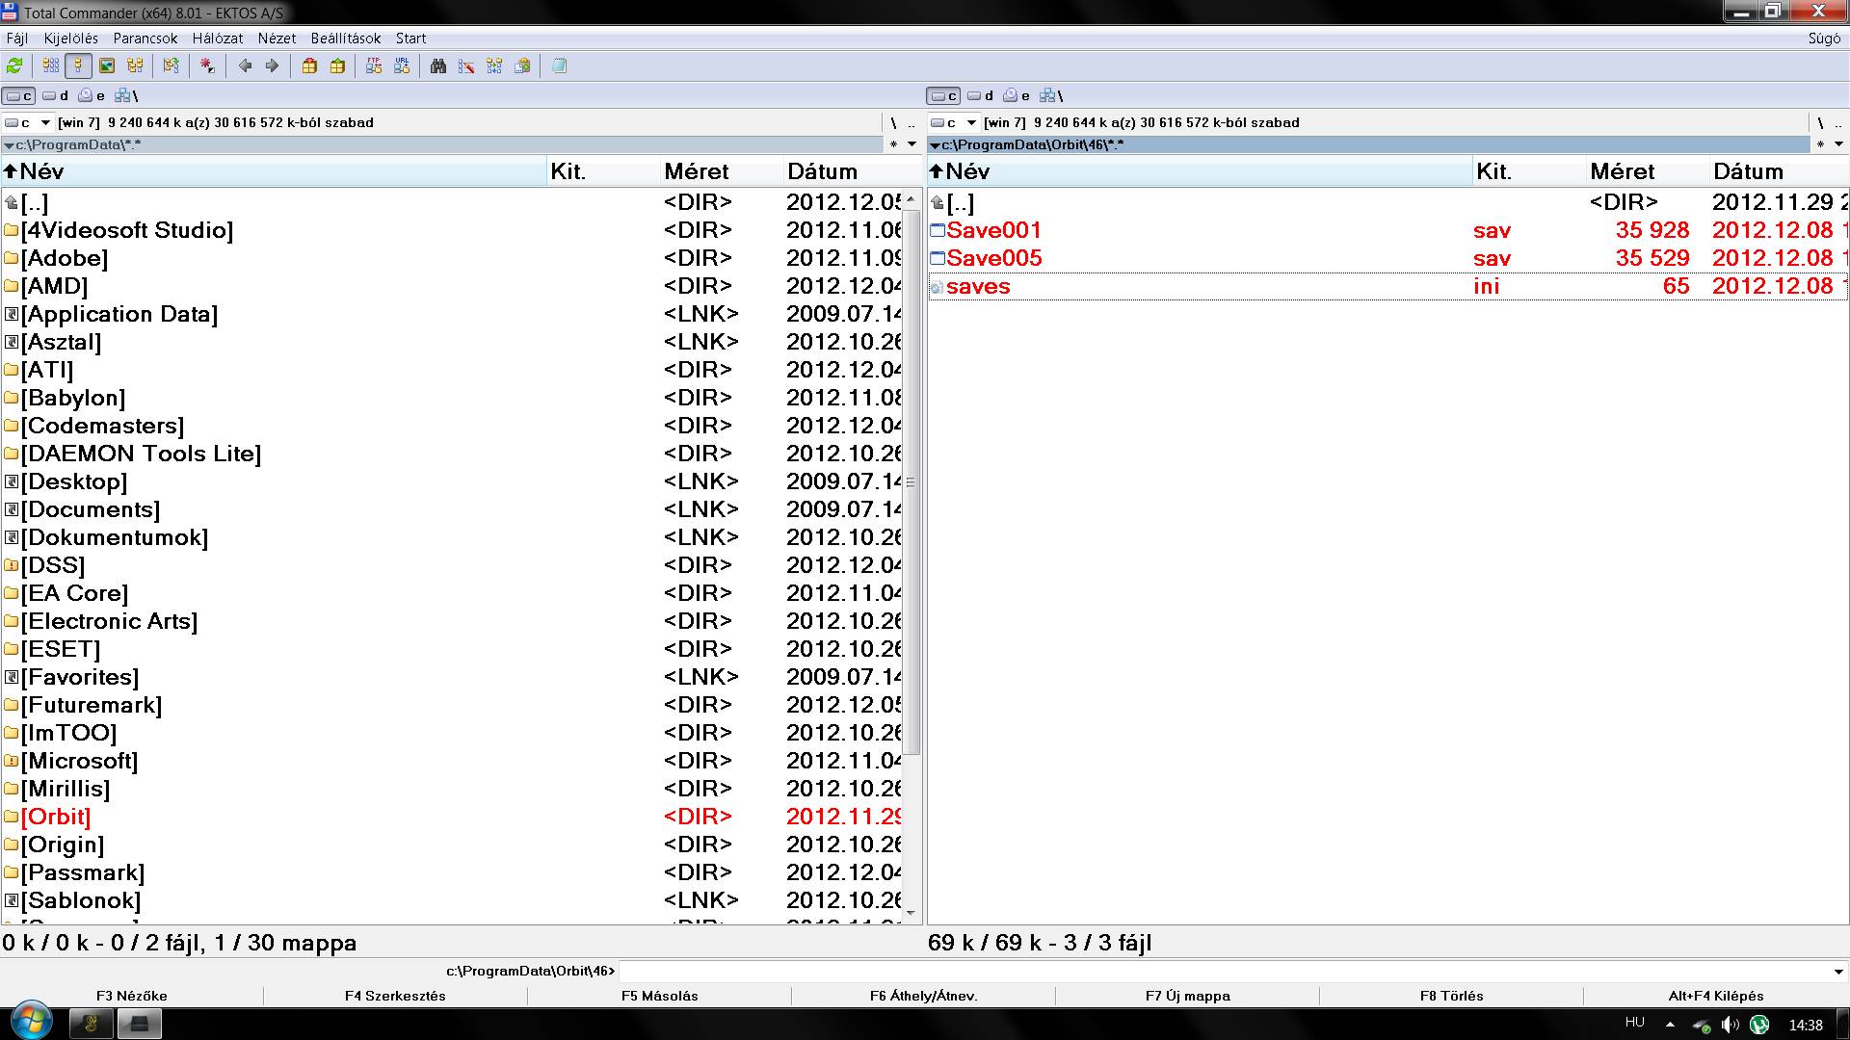This screenshot has width=1850, height=1040.
Task: Switch to thumbnail view via toolbar icon
Action: pos(107,65)
